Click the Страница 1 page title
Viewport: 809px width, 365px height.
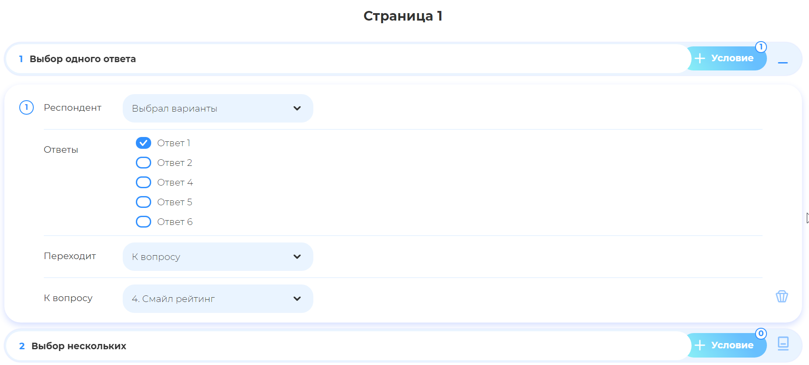(x=403, y=16)
